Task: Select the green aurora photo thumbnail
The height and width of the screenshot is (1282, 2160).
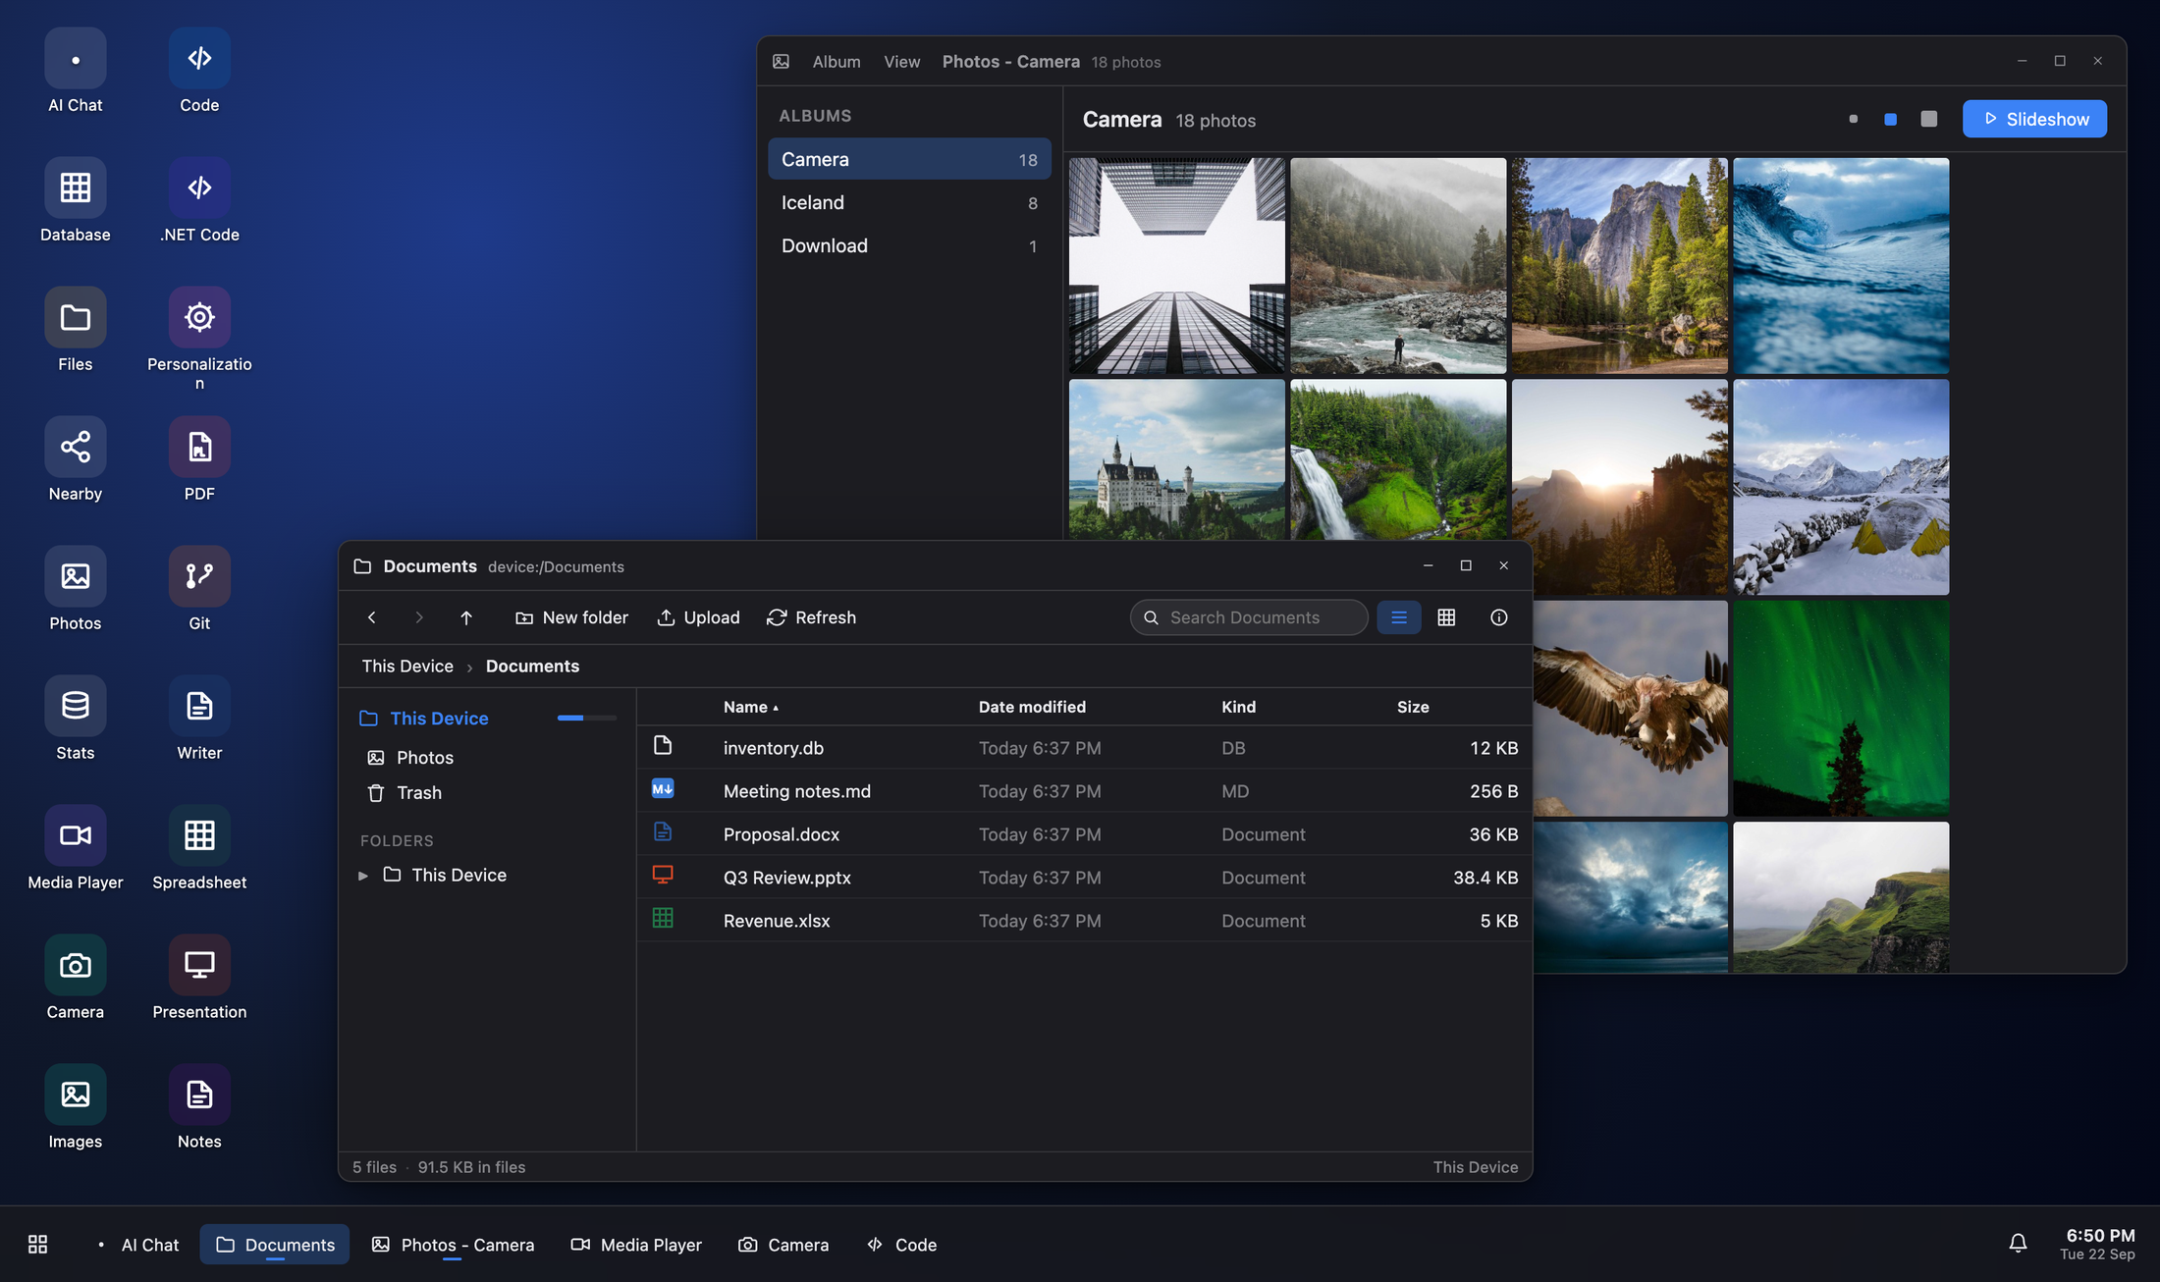Action: coord(1841,708)
